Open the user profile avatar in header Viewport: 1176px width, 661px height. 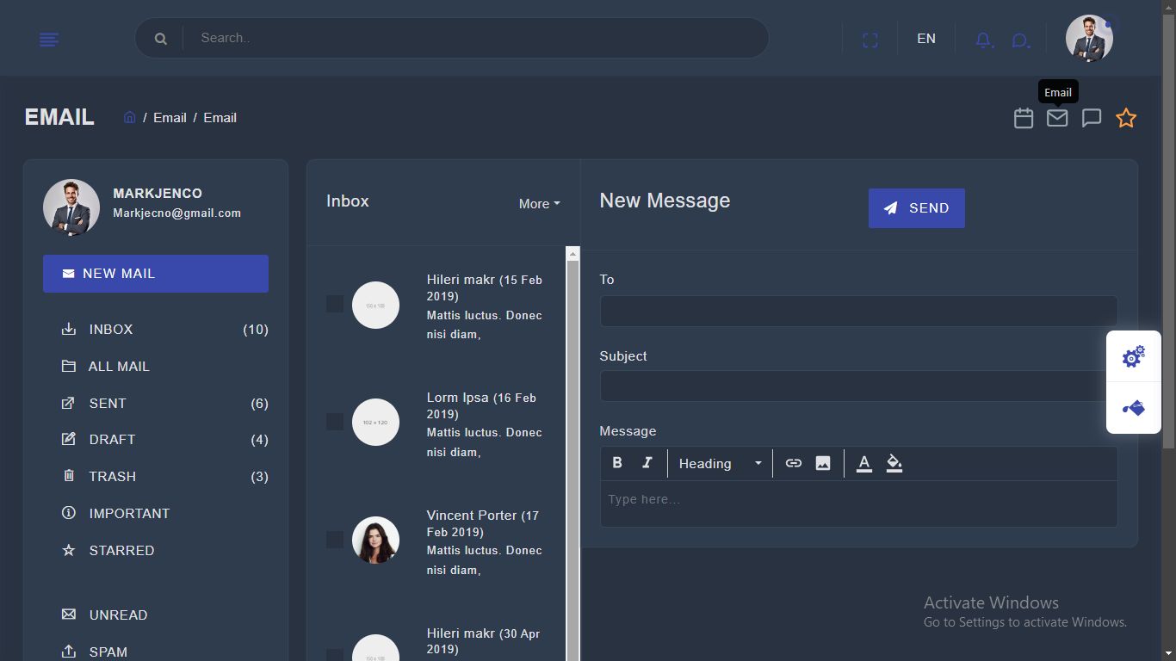1089,39
